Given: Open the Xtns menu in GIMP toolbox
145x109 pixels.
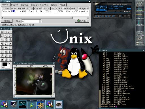Looking at the screenshot, I should coord(7,32).
